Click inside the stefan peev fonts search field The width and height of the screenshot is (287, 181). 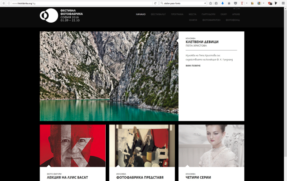pyautogui.click(x=183, y=3)
